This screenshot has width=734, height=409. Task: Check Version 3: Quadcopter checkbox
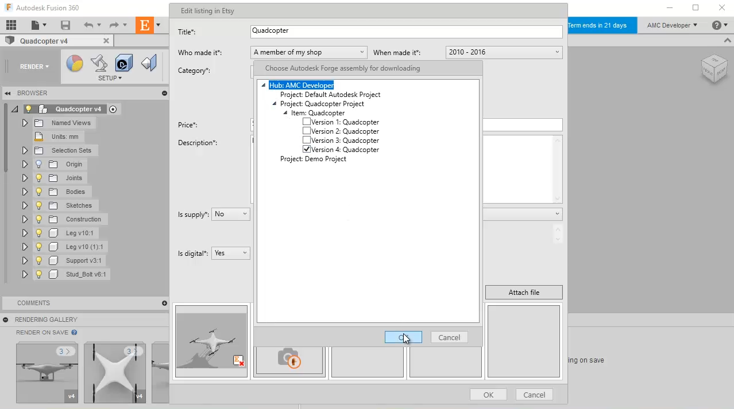[307, 140]
